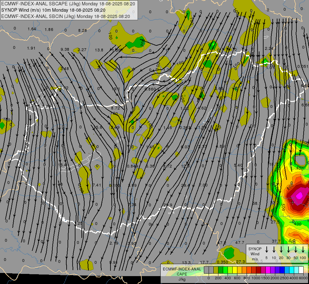Click the map value 6.03
Viewport: 309px width, 284px height.
tap(185, 147)
